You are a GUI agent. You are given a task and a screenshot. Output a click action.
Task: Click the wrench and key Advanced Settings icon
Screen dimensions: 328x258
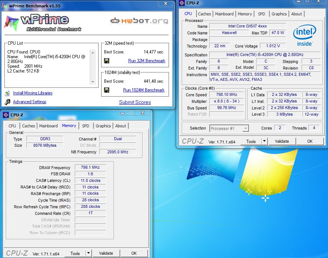coord(7,102)
